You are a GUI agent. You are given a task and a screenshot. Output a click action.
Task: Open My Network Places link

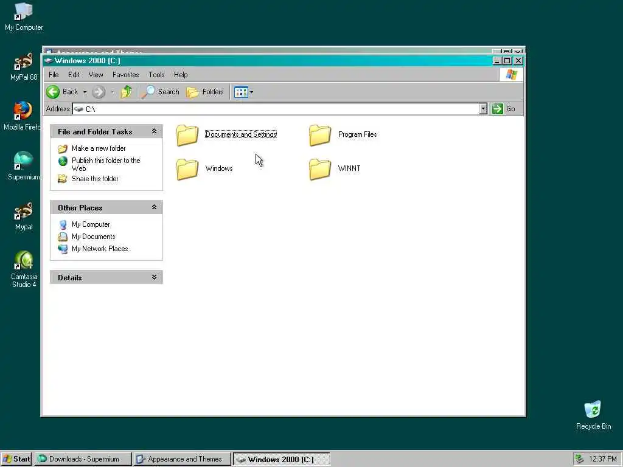pos(100,249)
